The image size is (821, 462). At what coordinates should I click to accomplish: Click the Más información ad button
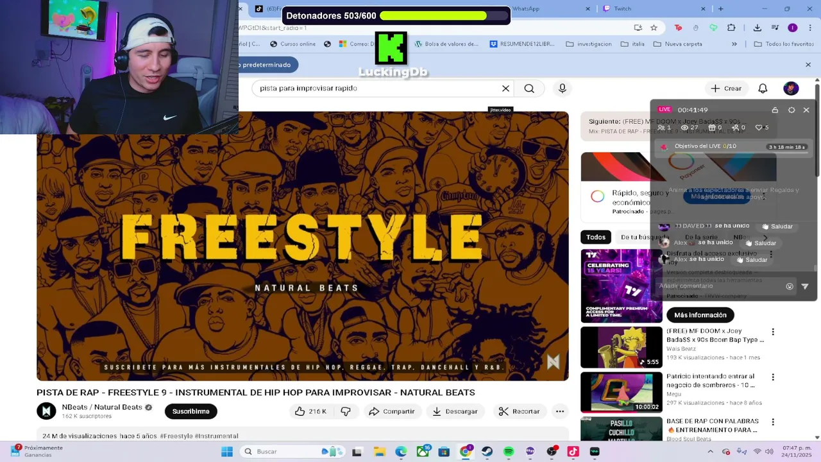700,315
